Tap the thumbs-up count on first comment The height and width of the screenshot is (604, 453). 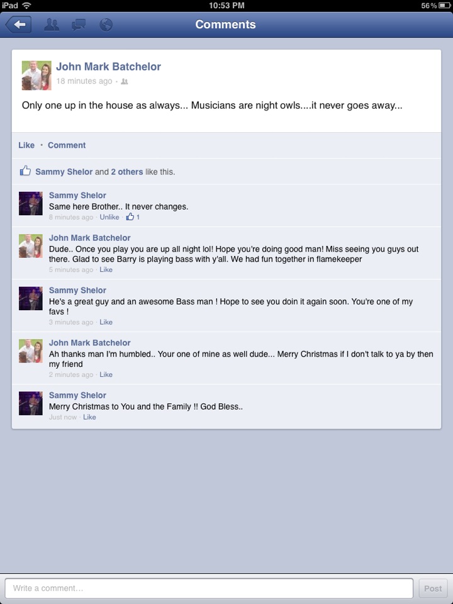click(133, 217)
